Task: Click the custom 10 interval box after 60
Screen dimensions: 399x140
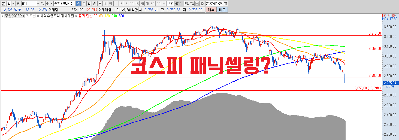Action: pyautogui.click(x=159, y=4)
